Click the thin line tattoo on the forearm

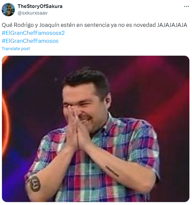pyautogui.click(x=112, y=171)
